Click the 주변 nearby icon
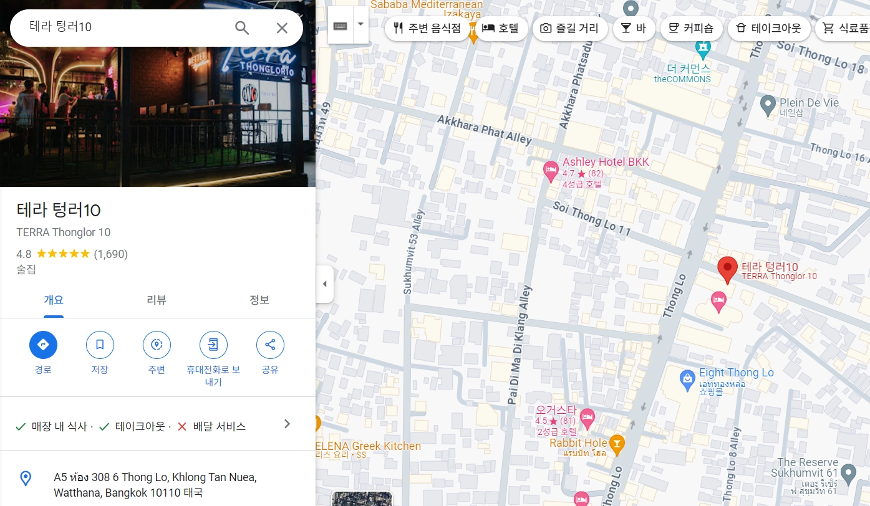 tap(157, 345)
